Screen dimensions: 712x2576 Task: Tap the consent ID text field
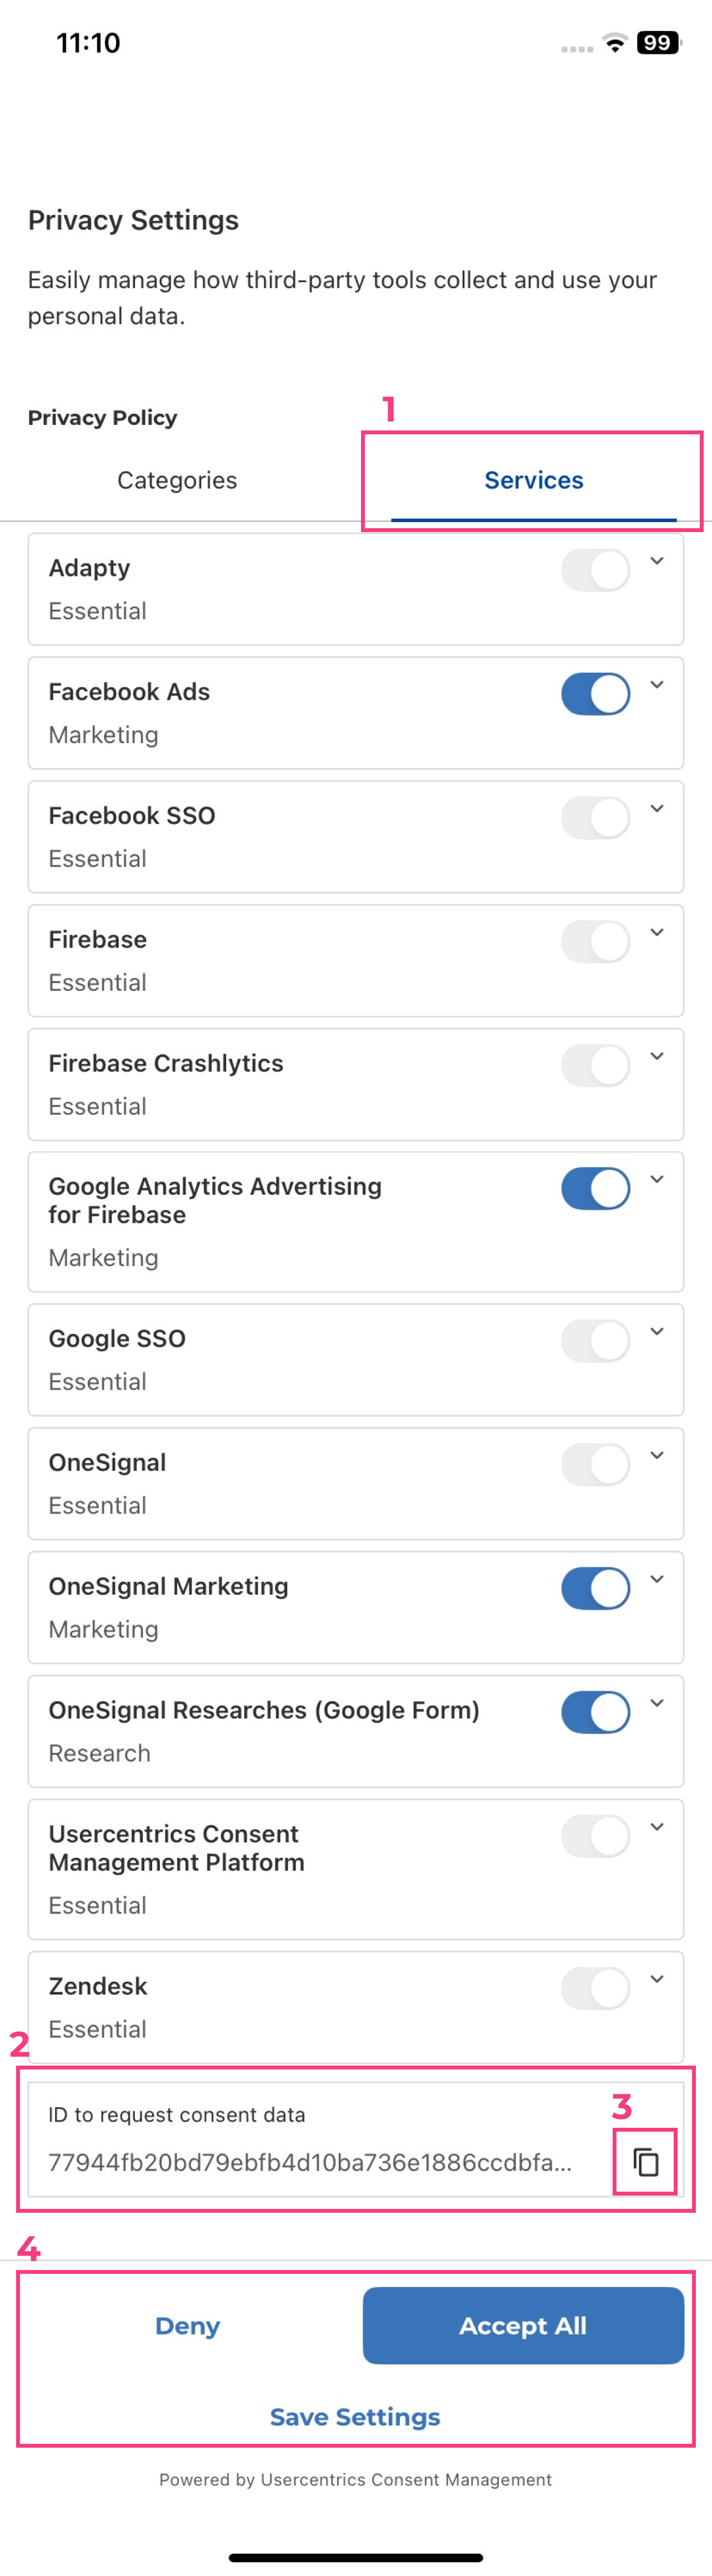[x=310, y=2162]
